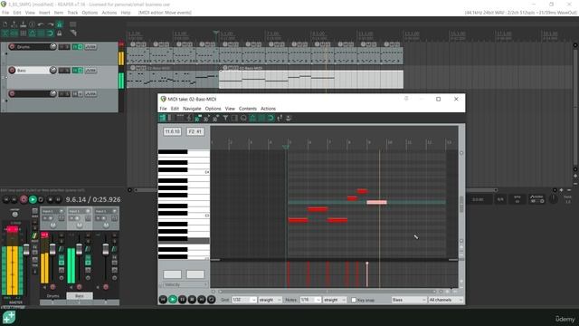
Task: Toggle repeat in MIDI editor transport
Action: 211,300
